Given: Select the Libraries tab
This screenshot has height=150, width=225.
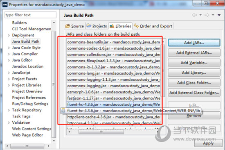Looking at the screenshot, I should (120, 26).
